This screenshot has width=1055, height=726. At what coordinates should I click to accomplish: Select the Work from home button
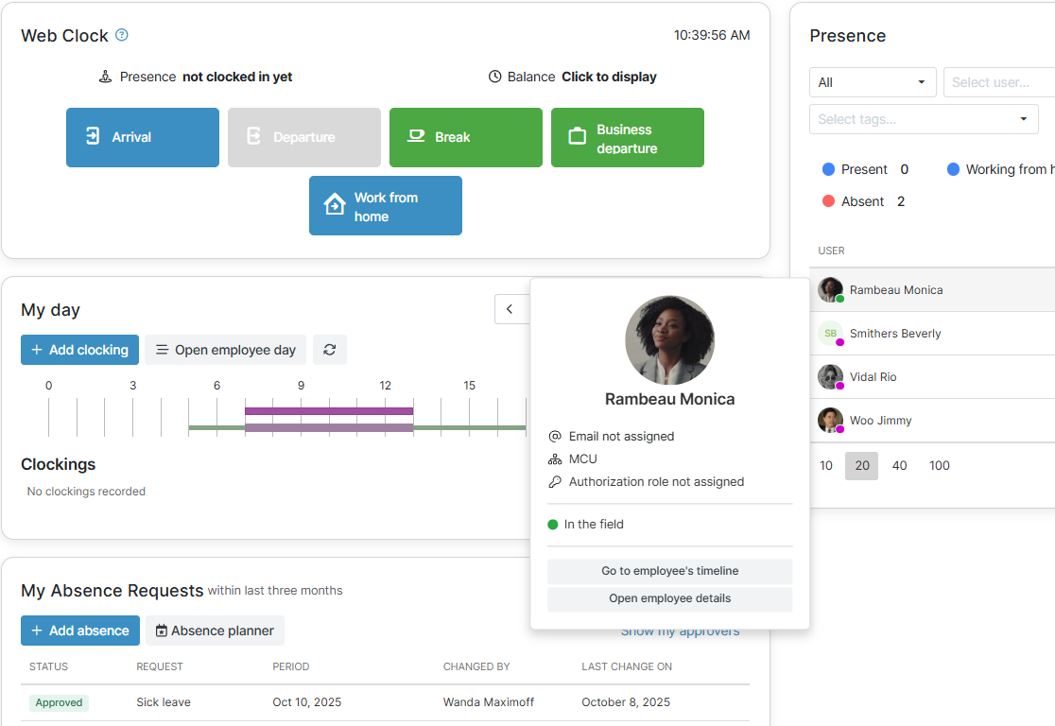(x=386, y=205)
